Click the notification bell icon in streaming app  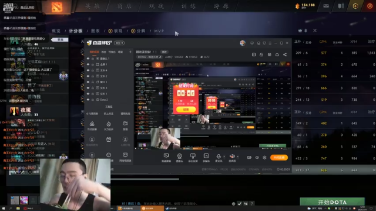277,55
